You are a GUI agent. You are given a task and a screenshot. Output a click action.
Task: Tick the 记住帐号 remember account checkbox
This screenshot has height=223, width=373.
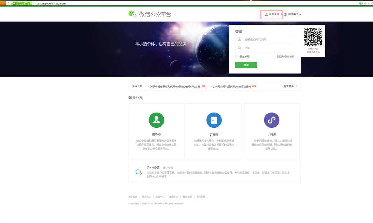pos(236,57)
